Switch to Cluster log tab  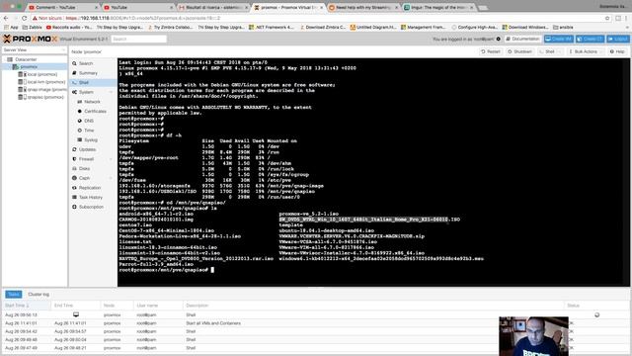(39, 295)
